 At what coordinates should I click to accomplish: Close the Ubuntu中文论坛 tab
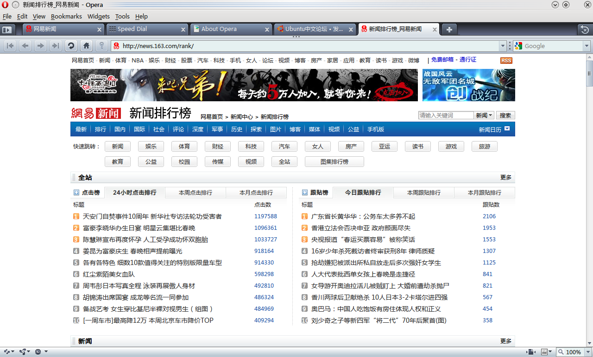coord(351,29)
